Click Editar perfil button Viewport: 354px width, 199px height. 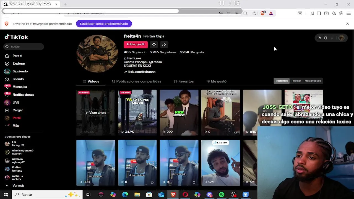pos(136,44)
